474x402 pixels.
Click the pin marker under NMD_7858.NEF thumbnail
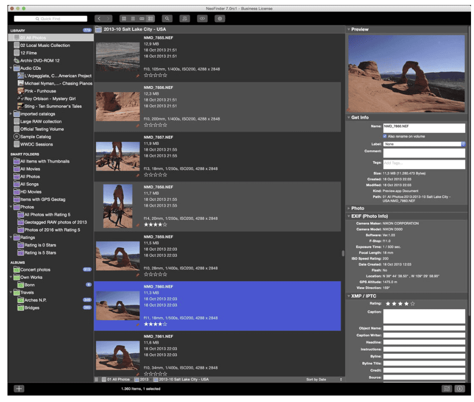point(138,225)
